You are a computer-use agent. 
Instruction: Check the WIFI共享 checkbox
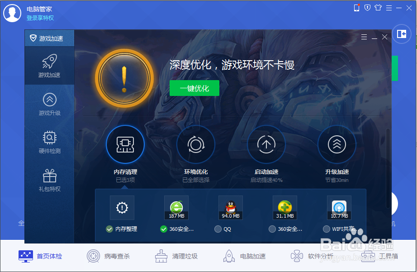click(326, 229)
